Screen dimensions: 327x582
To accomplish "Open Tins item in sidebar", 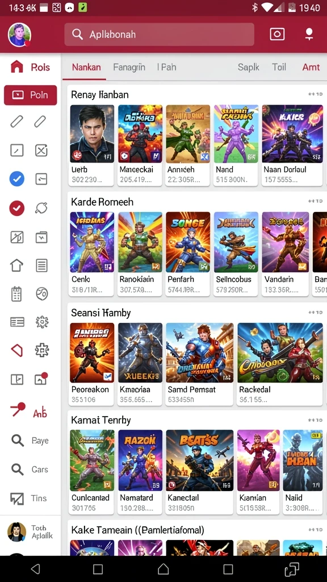I will [28, 498].
